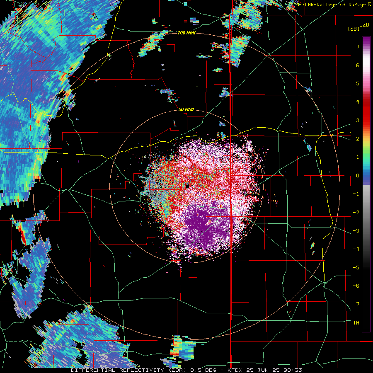
Task: Click the 100 NMI range ring label
Action: point(186,33)
